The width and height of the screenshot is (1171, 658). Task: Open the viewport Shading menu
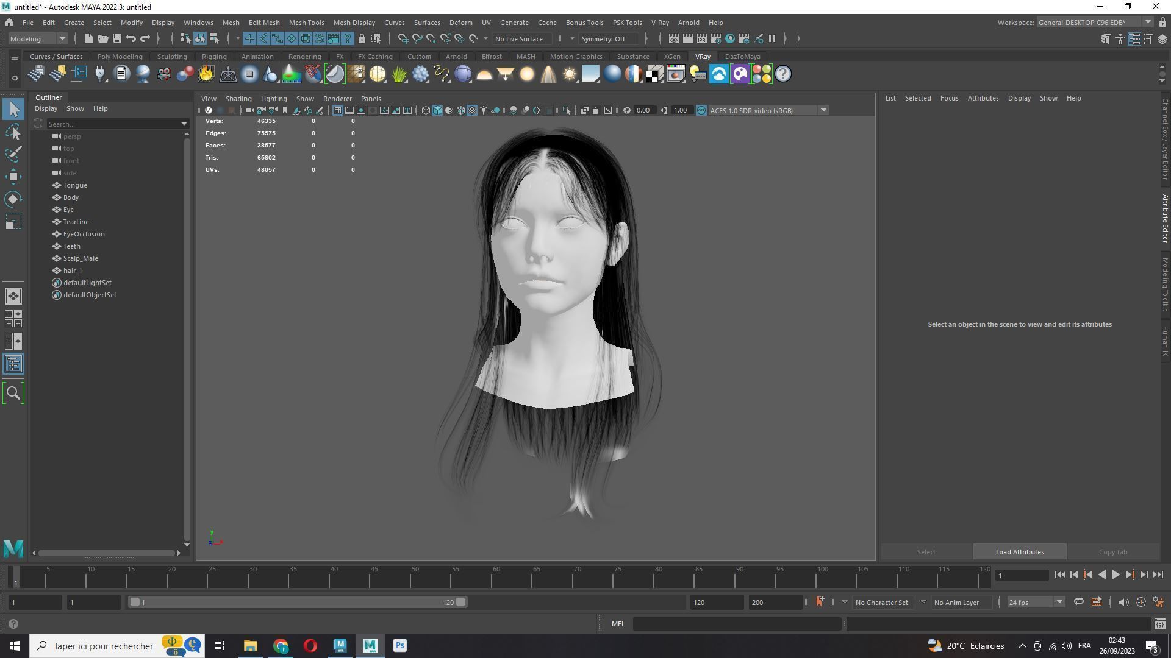[238, 99]
